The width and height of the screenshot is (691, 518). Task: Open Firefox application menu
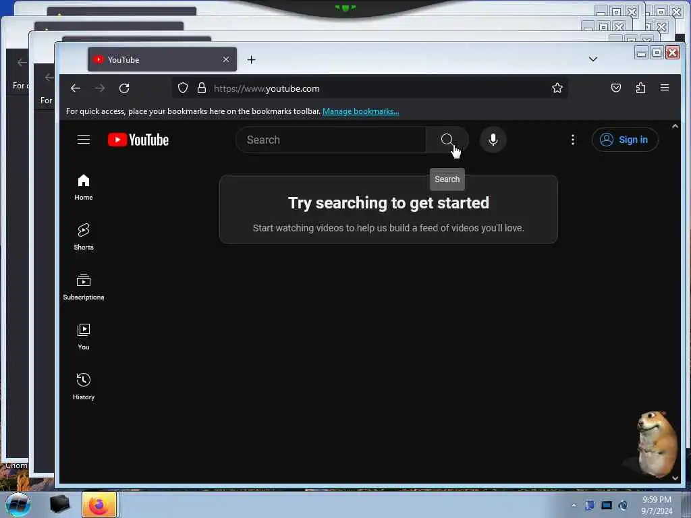click(665, 88)
